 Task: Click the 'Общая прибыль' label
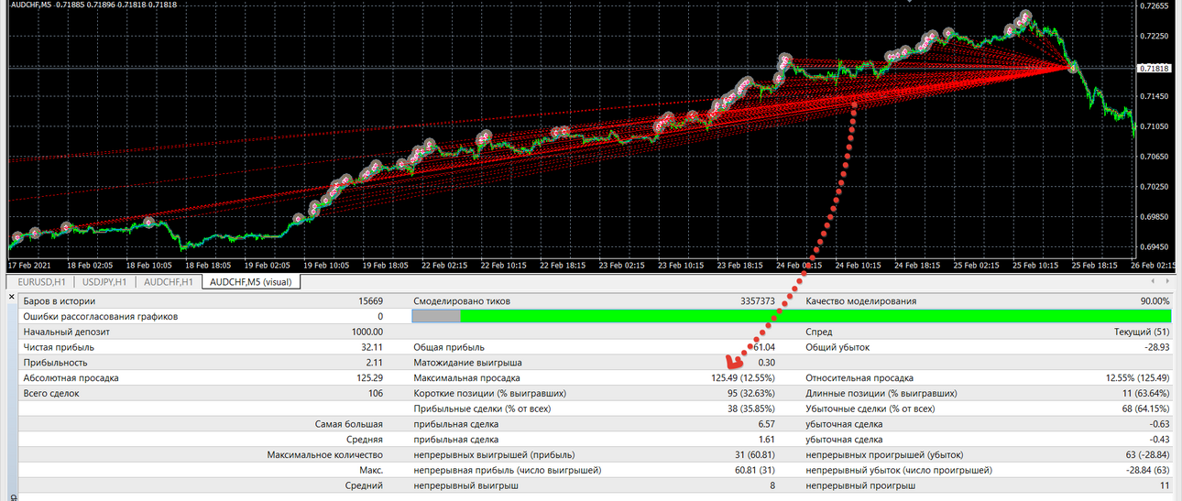[448, 347]
